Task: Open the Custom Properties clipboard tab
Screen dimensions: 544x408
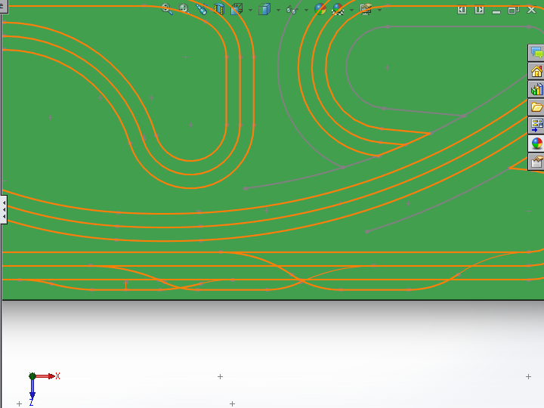Action: [x=536, y=162]
